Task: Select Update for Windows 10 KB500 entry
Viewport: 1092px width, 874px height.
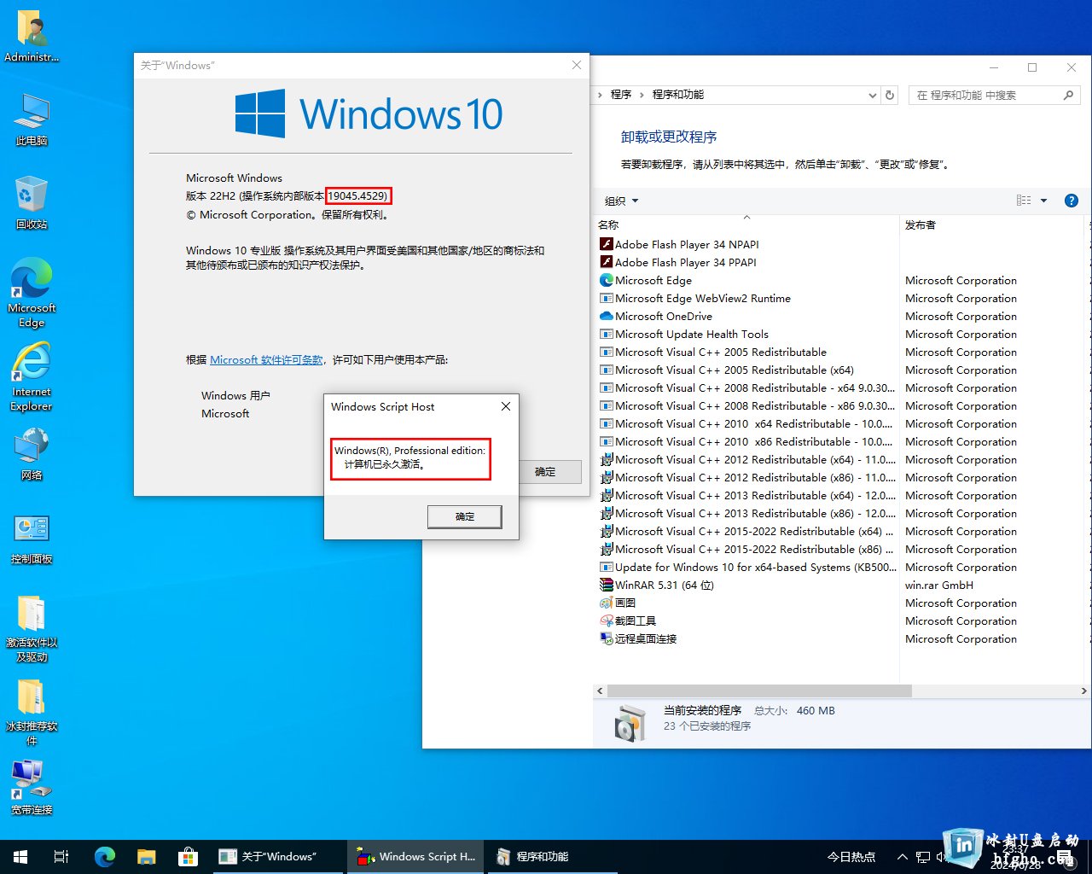Action: tap(747, 567)
